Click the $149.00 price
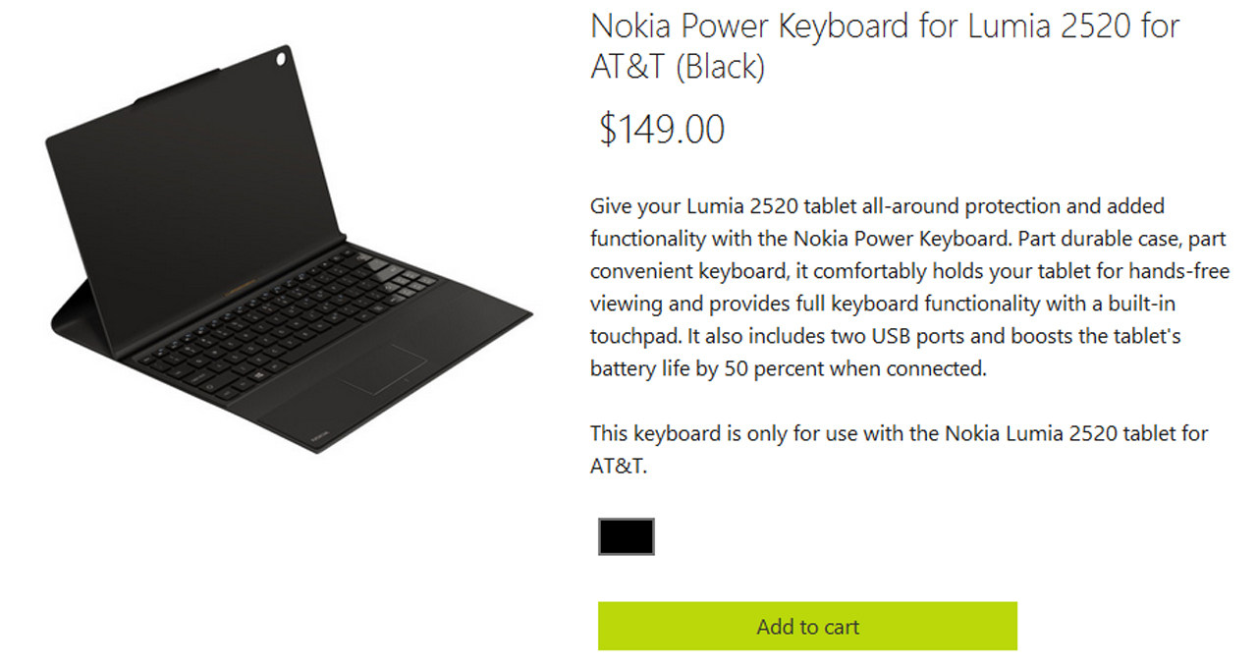1257x668 pixels. pyautogui.click(x=662, y=129)
